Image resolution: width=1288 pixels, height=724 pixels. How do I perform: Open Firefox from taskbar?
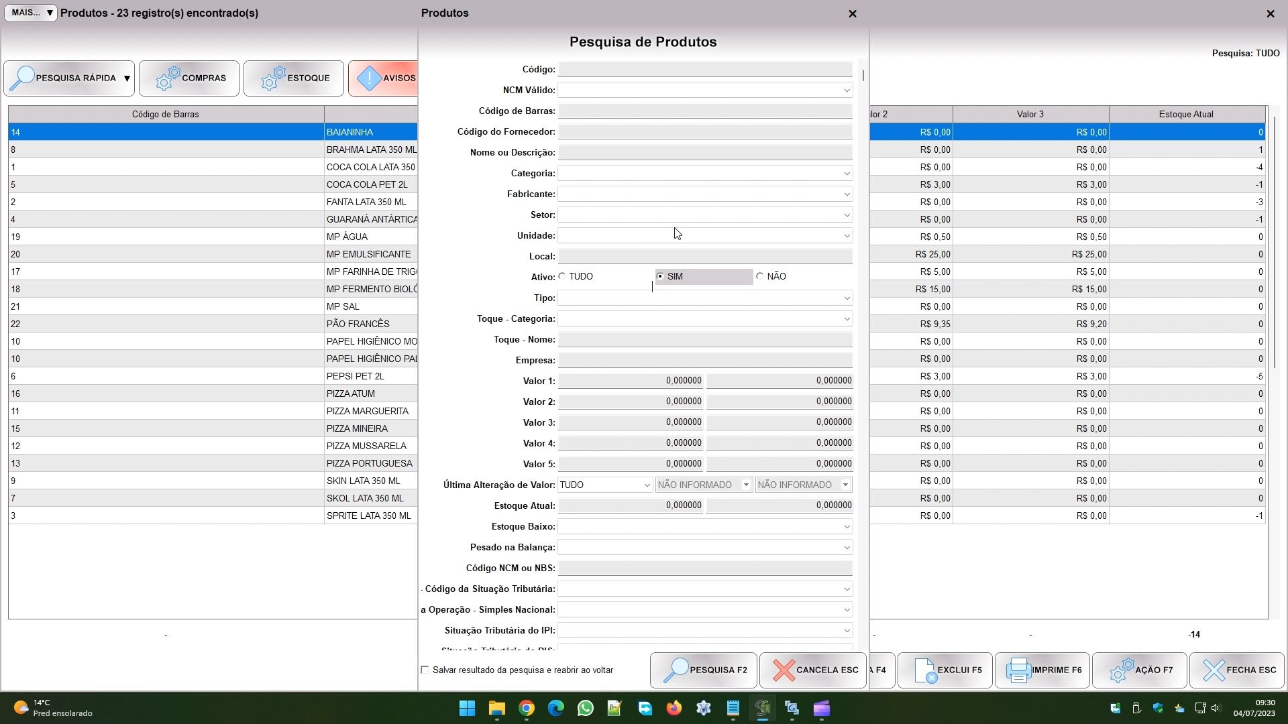(674, 708)
